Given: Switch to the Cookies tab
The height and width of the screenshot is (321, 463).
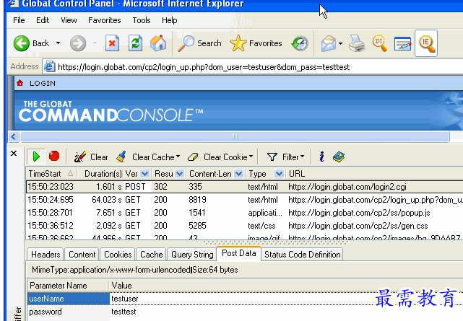Looking at the screenshot, I should click(118, 255).
